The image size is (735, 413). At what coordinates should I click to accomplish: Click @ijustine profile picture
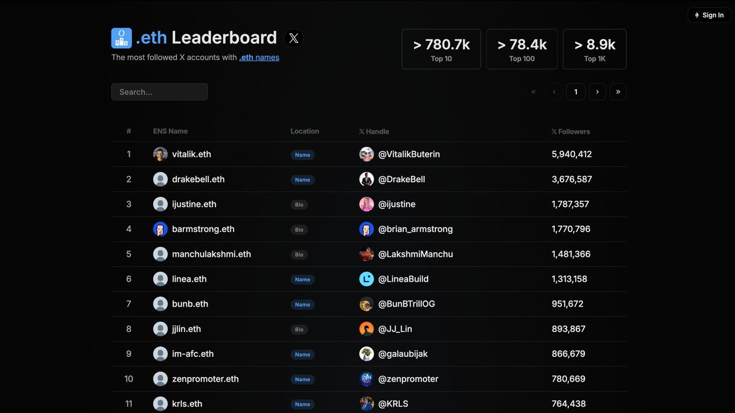[x=366, y=204]
